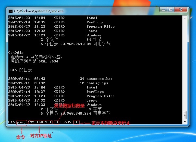The height and width of the screenshot is (142, 196).
Task: Click the IP address 192.168.1.1
Action: pos(40,122)
